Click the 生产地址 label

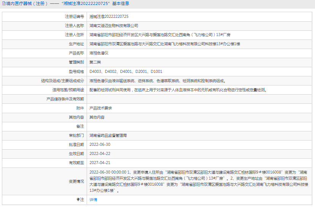pyautogui.click(x=76, y=44)
